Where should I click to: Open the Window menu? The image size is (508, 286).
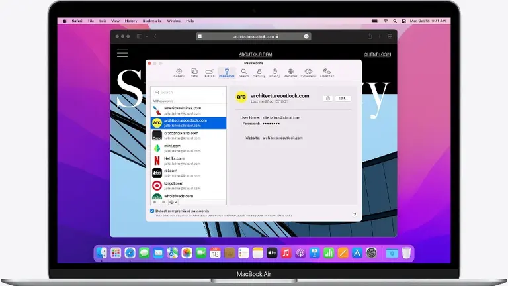point(174,21)
